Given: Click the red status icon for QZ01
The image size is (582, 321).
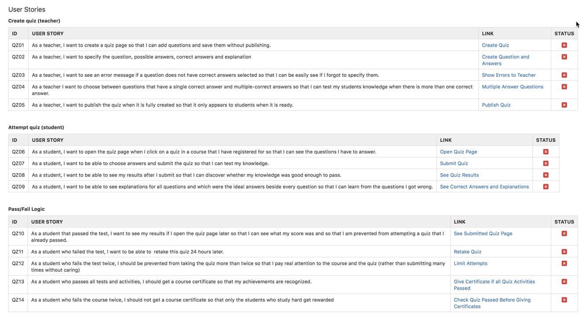Looking at the screenshot, I should 564,45.
